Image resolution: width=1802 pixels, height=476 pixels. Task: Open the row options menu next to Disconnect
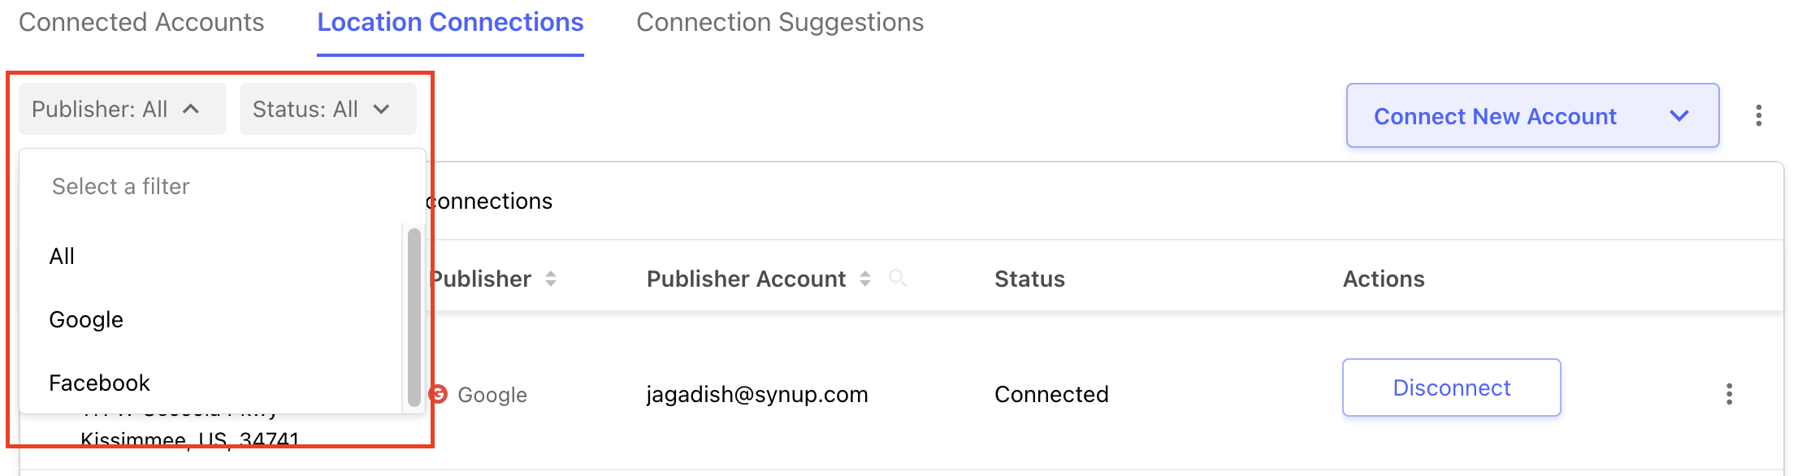(1729, 394)
